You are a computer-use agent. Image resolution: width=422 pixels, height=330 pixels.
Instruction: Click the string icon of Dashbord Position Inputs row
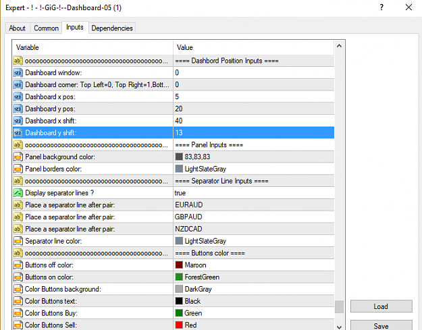[18, 61]
